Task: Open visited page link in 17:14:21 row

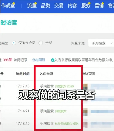Action: click(x=102, y=112)
